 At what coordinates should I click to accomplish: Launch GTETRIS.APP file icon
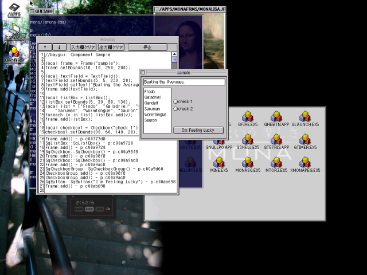(x=276, y=142)
